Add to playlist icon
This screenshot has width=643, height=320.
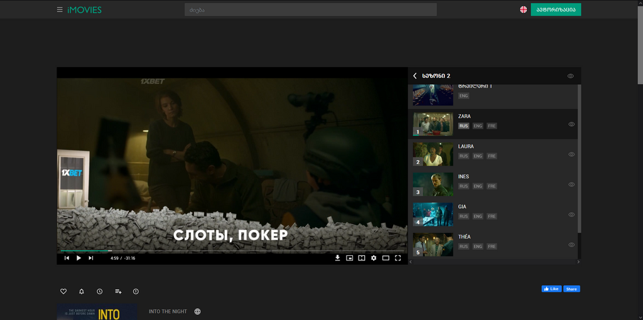pos(118,291)
